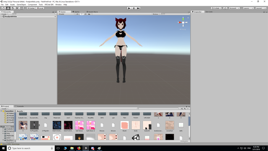The width and height of the screenshot is (268, 151).
Task: Click the Project search field
Action: 158,109
